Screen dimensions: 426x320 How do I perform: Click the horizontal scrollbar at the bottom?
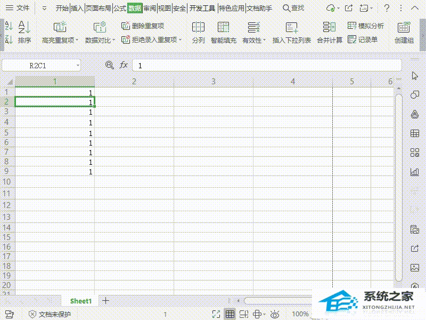click(x=278, y=301)
